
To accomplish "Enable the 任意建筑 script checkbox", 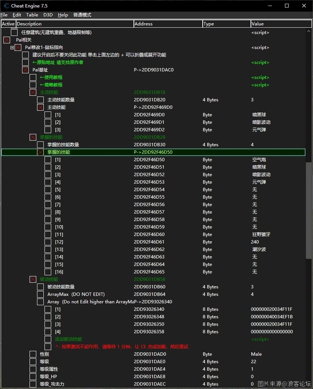I will (x=14, y=32).
